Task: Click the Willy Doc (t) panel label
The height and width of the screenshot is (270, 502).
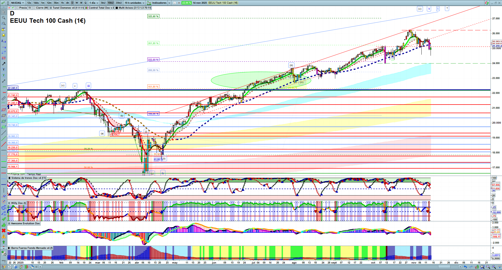Action: tap(19, 203)
